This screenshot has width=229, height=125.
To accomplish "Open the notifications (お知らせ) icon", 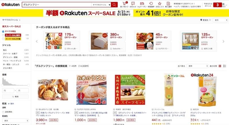I will [133, 3].
